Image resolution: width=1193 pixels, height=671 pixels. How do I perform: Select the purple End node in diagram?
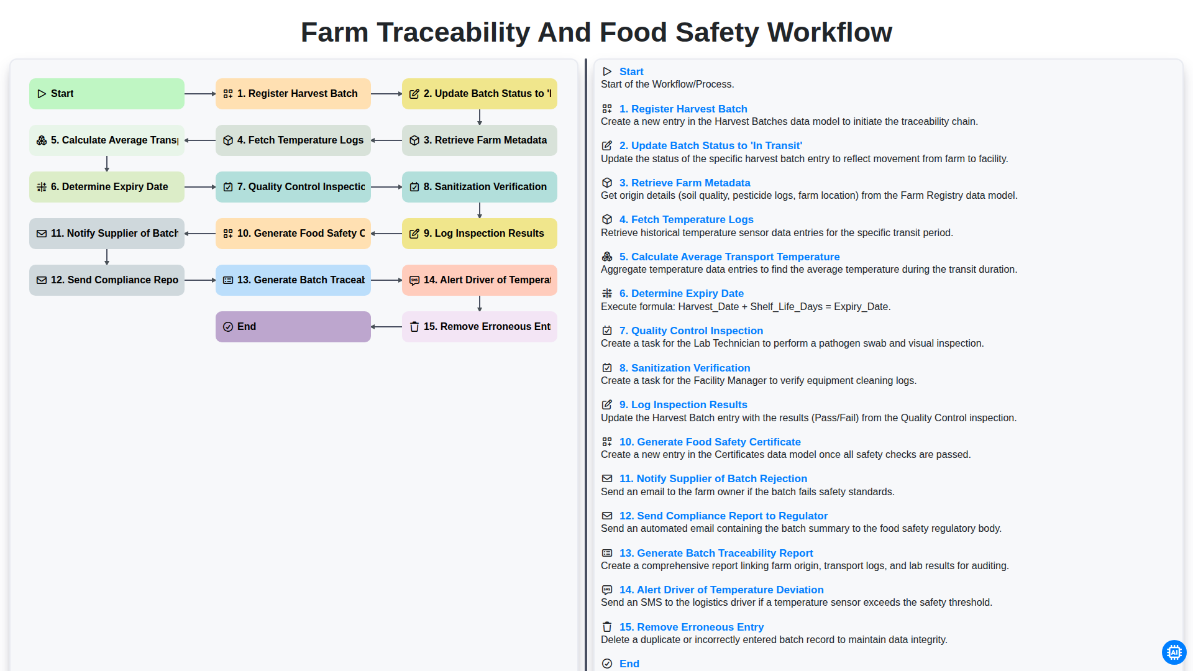(293, 327)
